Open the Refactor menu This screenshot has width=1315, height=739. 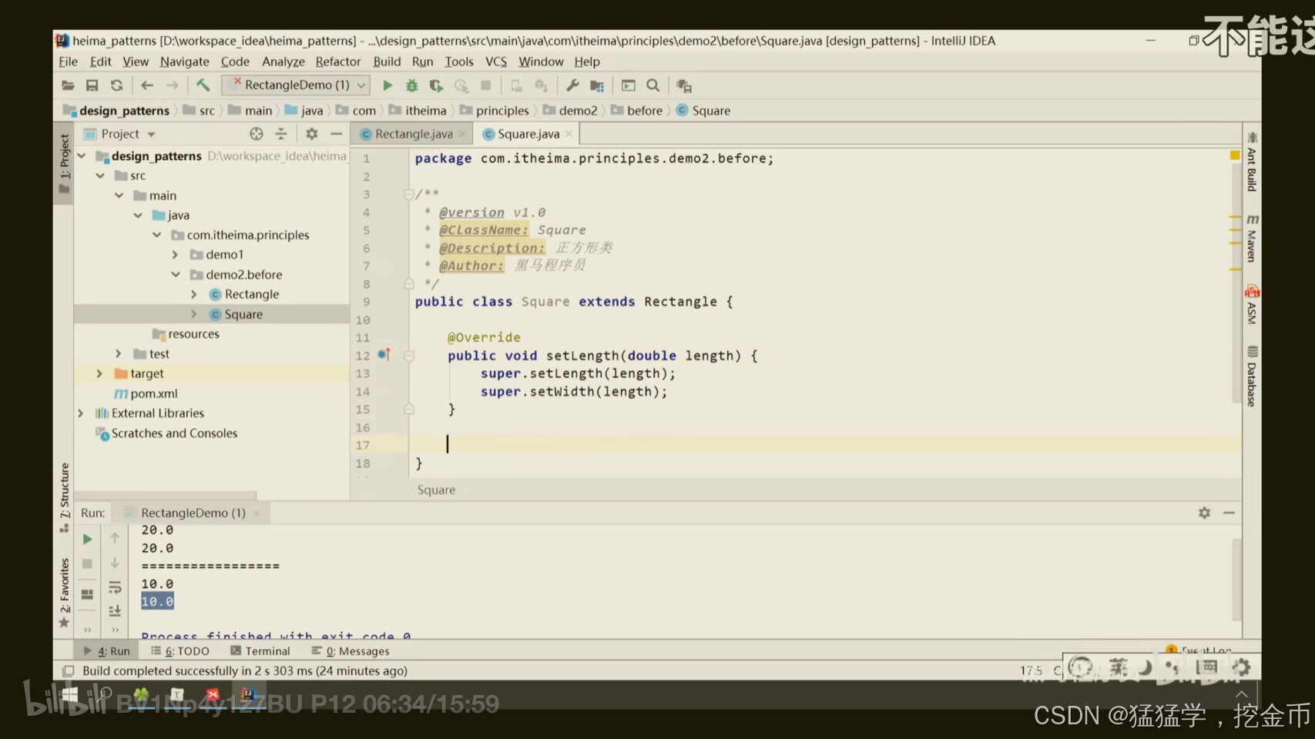337,62
